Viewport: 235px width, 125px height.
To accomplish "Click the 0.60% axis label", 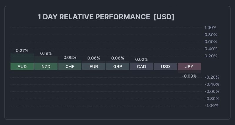I will point(210,42).
